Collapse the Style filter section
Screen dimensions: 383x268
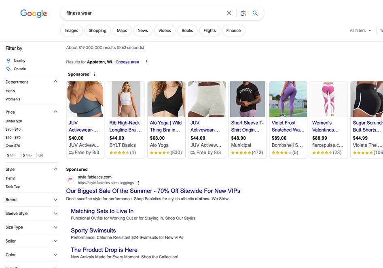coord(56,169)
